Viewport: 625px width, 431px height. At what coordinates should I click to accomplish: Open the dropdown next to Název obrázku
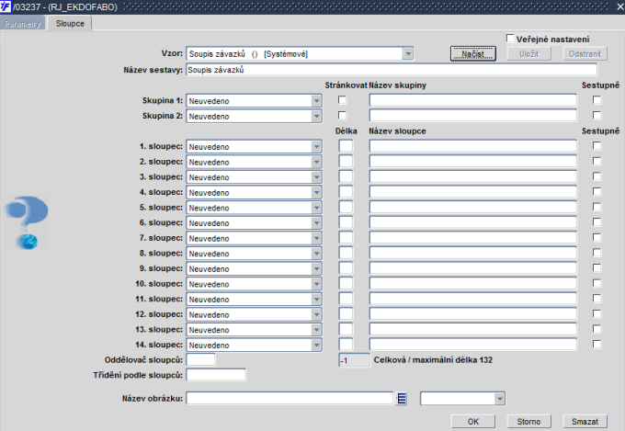pos(499,398)
